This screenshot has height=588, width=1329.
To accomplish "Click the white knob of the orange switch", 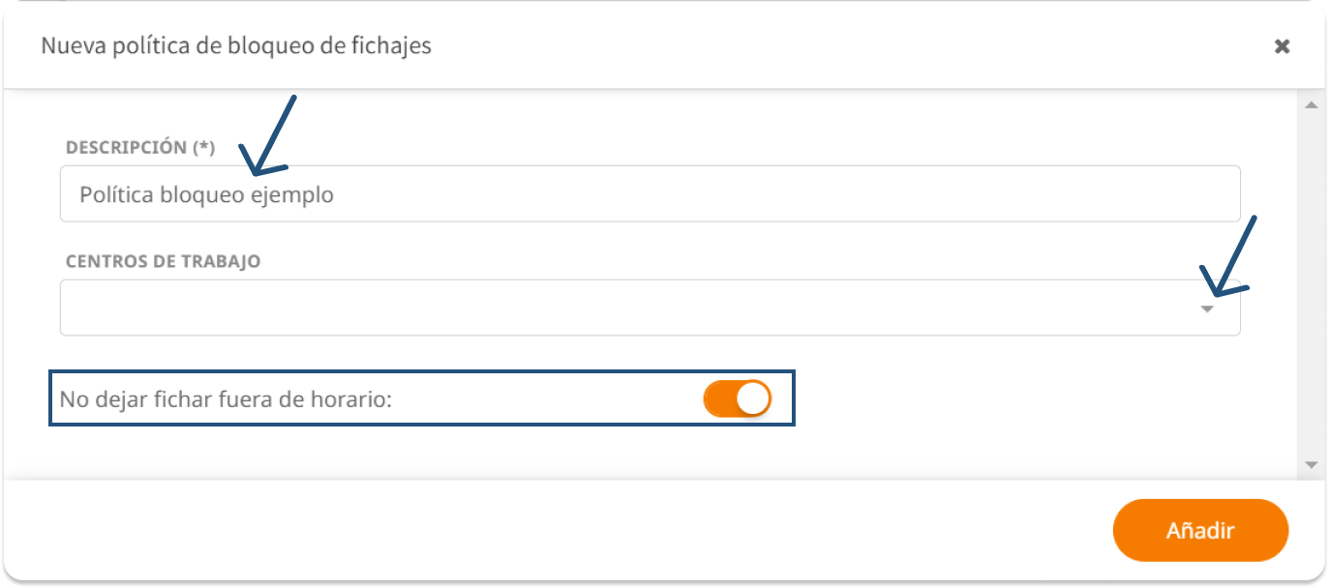I will click(x=752, y=398).
